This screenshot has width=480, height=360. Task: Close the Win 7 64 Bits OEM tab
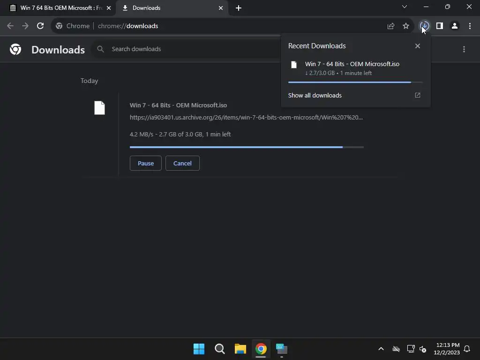point(109,8)
